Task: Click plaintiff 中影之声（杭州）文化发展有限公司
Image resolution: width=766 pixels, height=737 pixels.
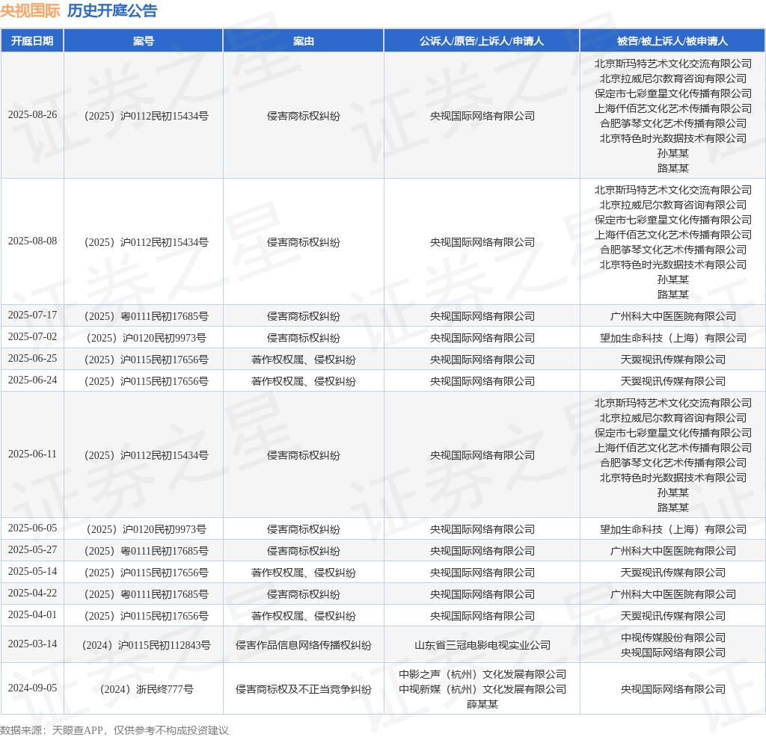Action: pyautogui.click(x=482, y=674)
